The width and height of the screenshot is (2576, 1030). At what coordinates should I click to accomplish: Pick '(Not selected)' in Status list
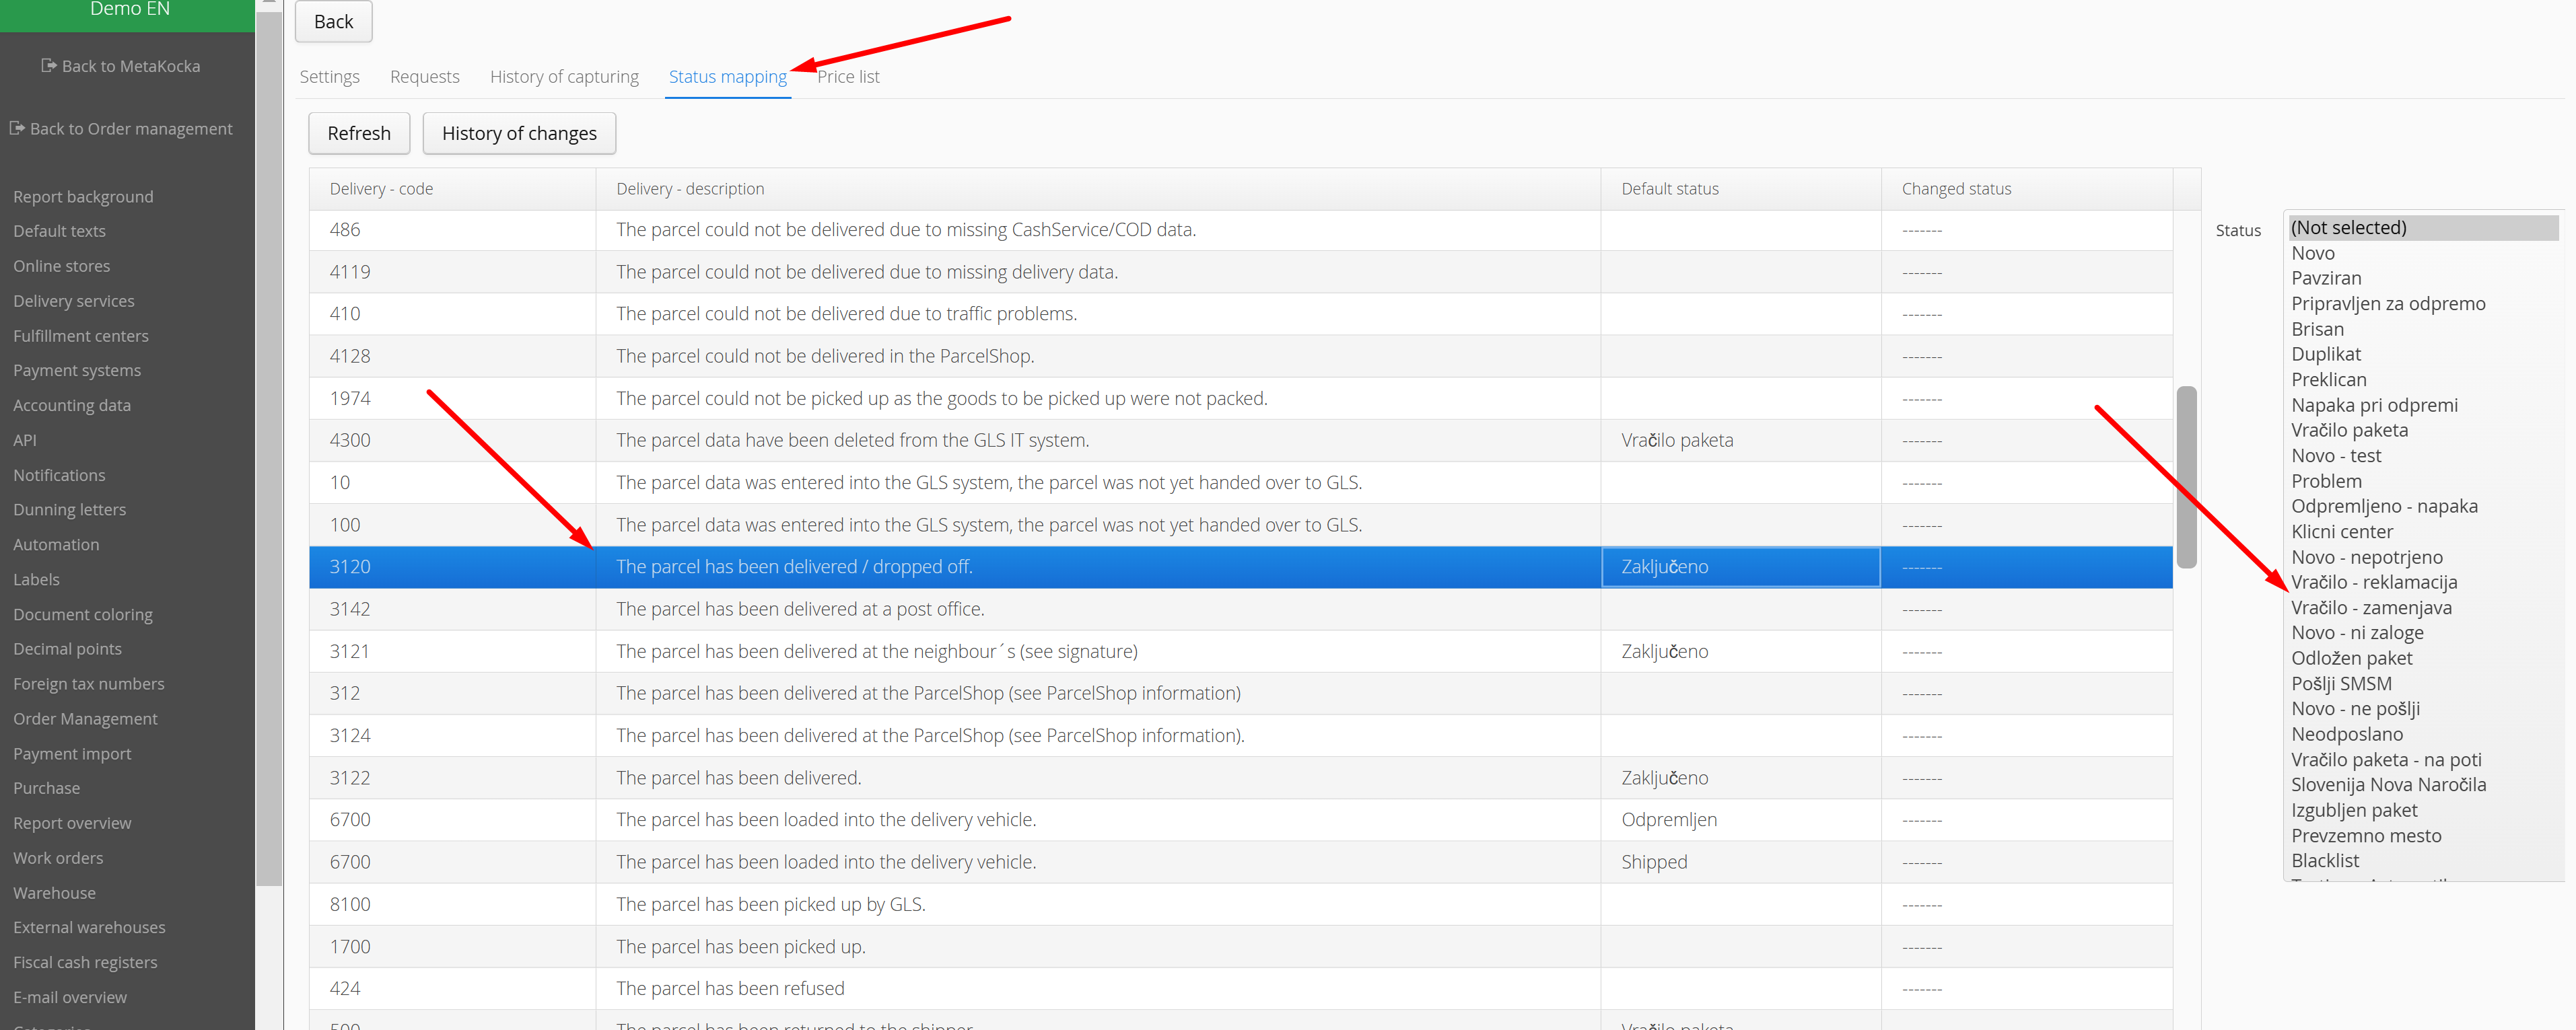pyautogui.click(x=2348, y=228)
